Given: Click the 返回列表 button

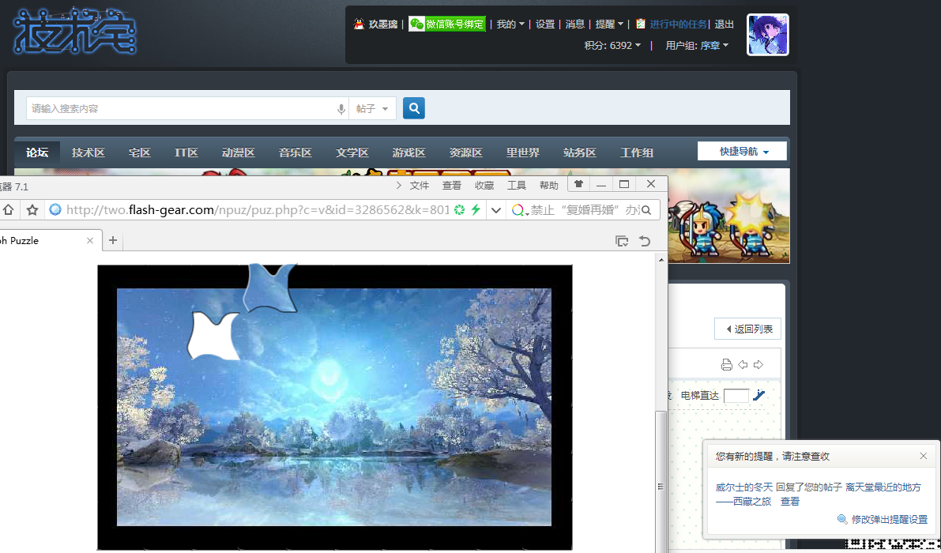Looking at the screenshot, I should pyautogui.click(x=747, y=329).
